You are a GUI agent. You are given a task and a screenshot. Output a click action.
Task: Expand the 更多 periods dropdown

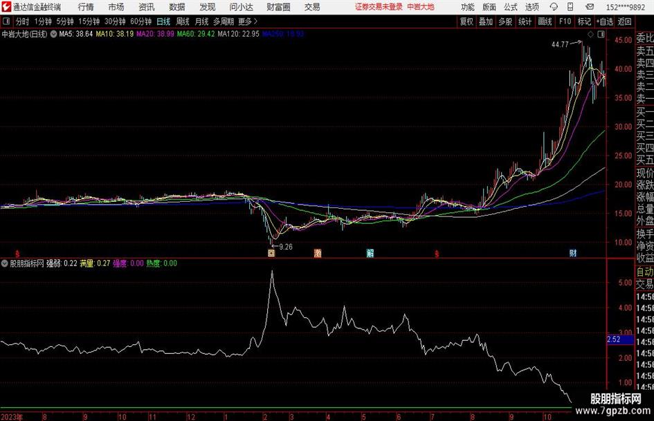(x=248, y=21)
